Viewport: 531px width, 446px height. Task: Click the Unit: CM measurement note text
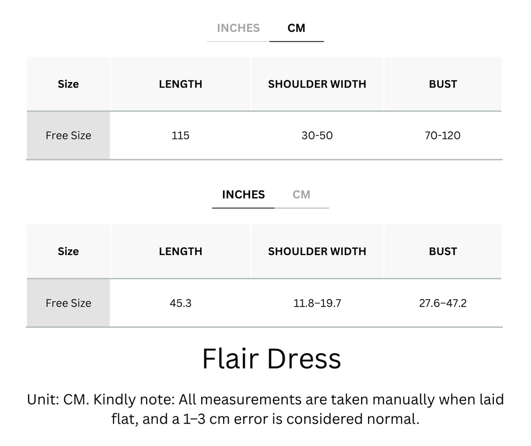(x=265, y=410)
